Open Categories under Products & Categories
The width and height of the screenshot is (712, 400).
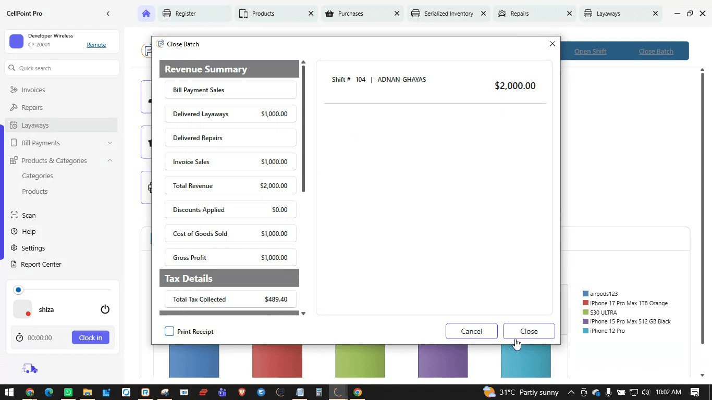point(38,176)
